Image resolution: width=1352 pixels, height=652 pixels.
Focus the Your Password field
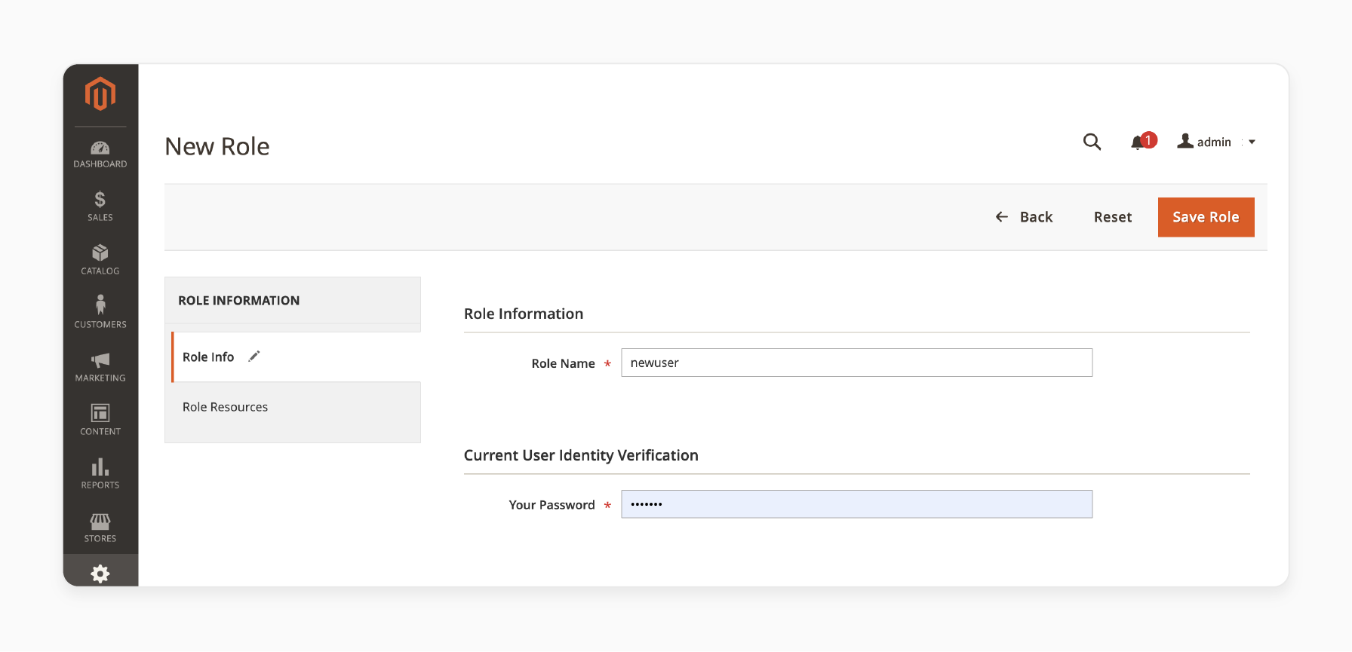pyautogui.click(x=856, y=504)
